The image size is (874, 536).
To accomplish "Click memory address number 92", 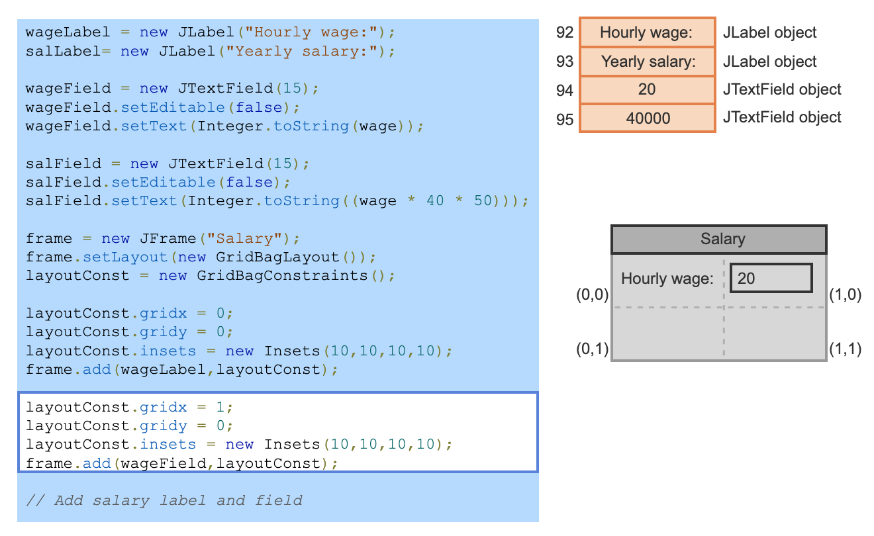I will point(565,32).
